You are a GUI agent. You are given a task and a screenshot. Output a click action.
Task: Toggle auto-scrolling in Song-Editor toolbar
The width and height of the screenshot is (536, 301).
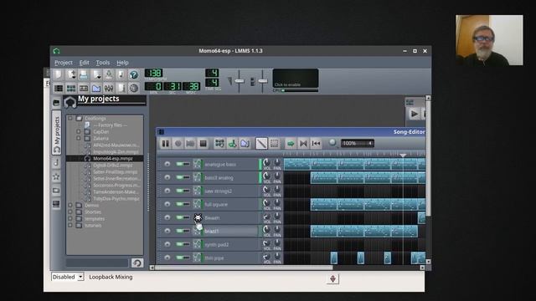pyautogui.click(x=291, y=143)
